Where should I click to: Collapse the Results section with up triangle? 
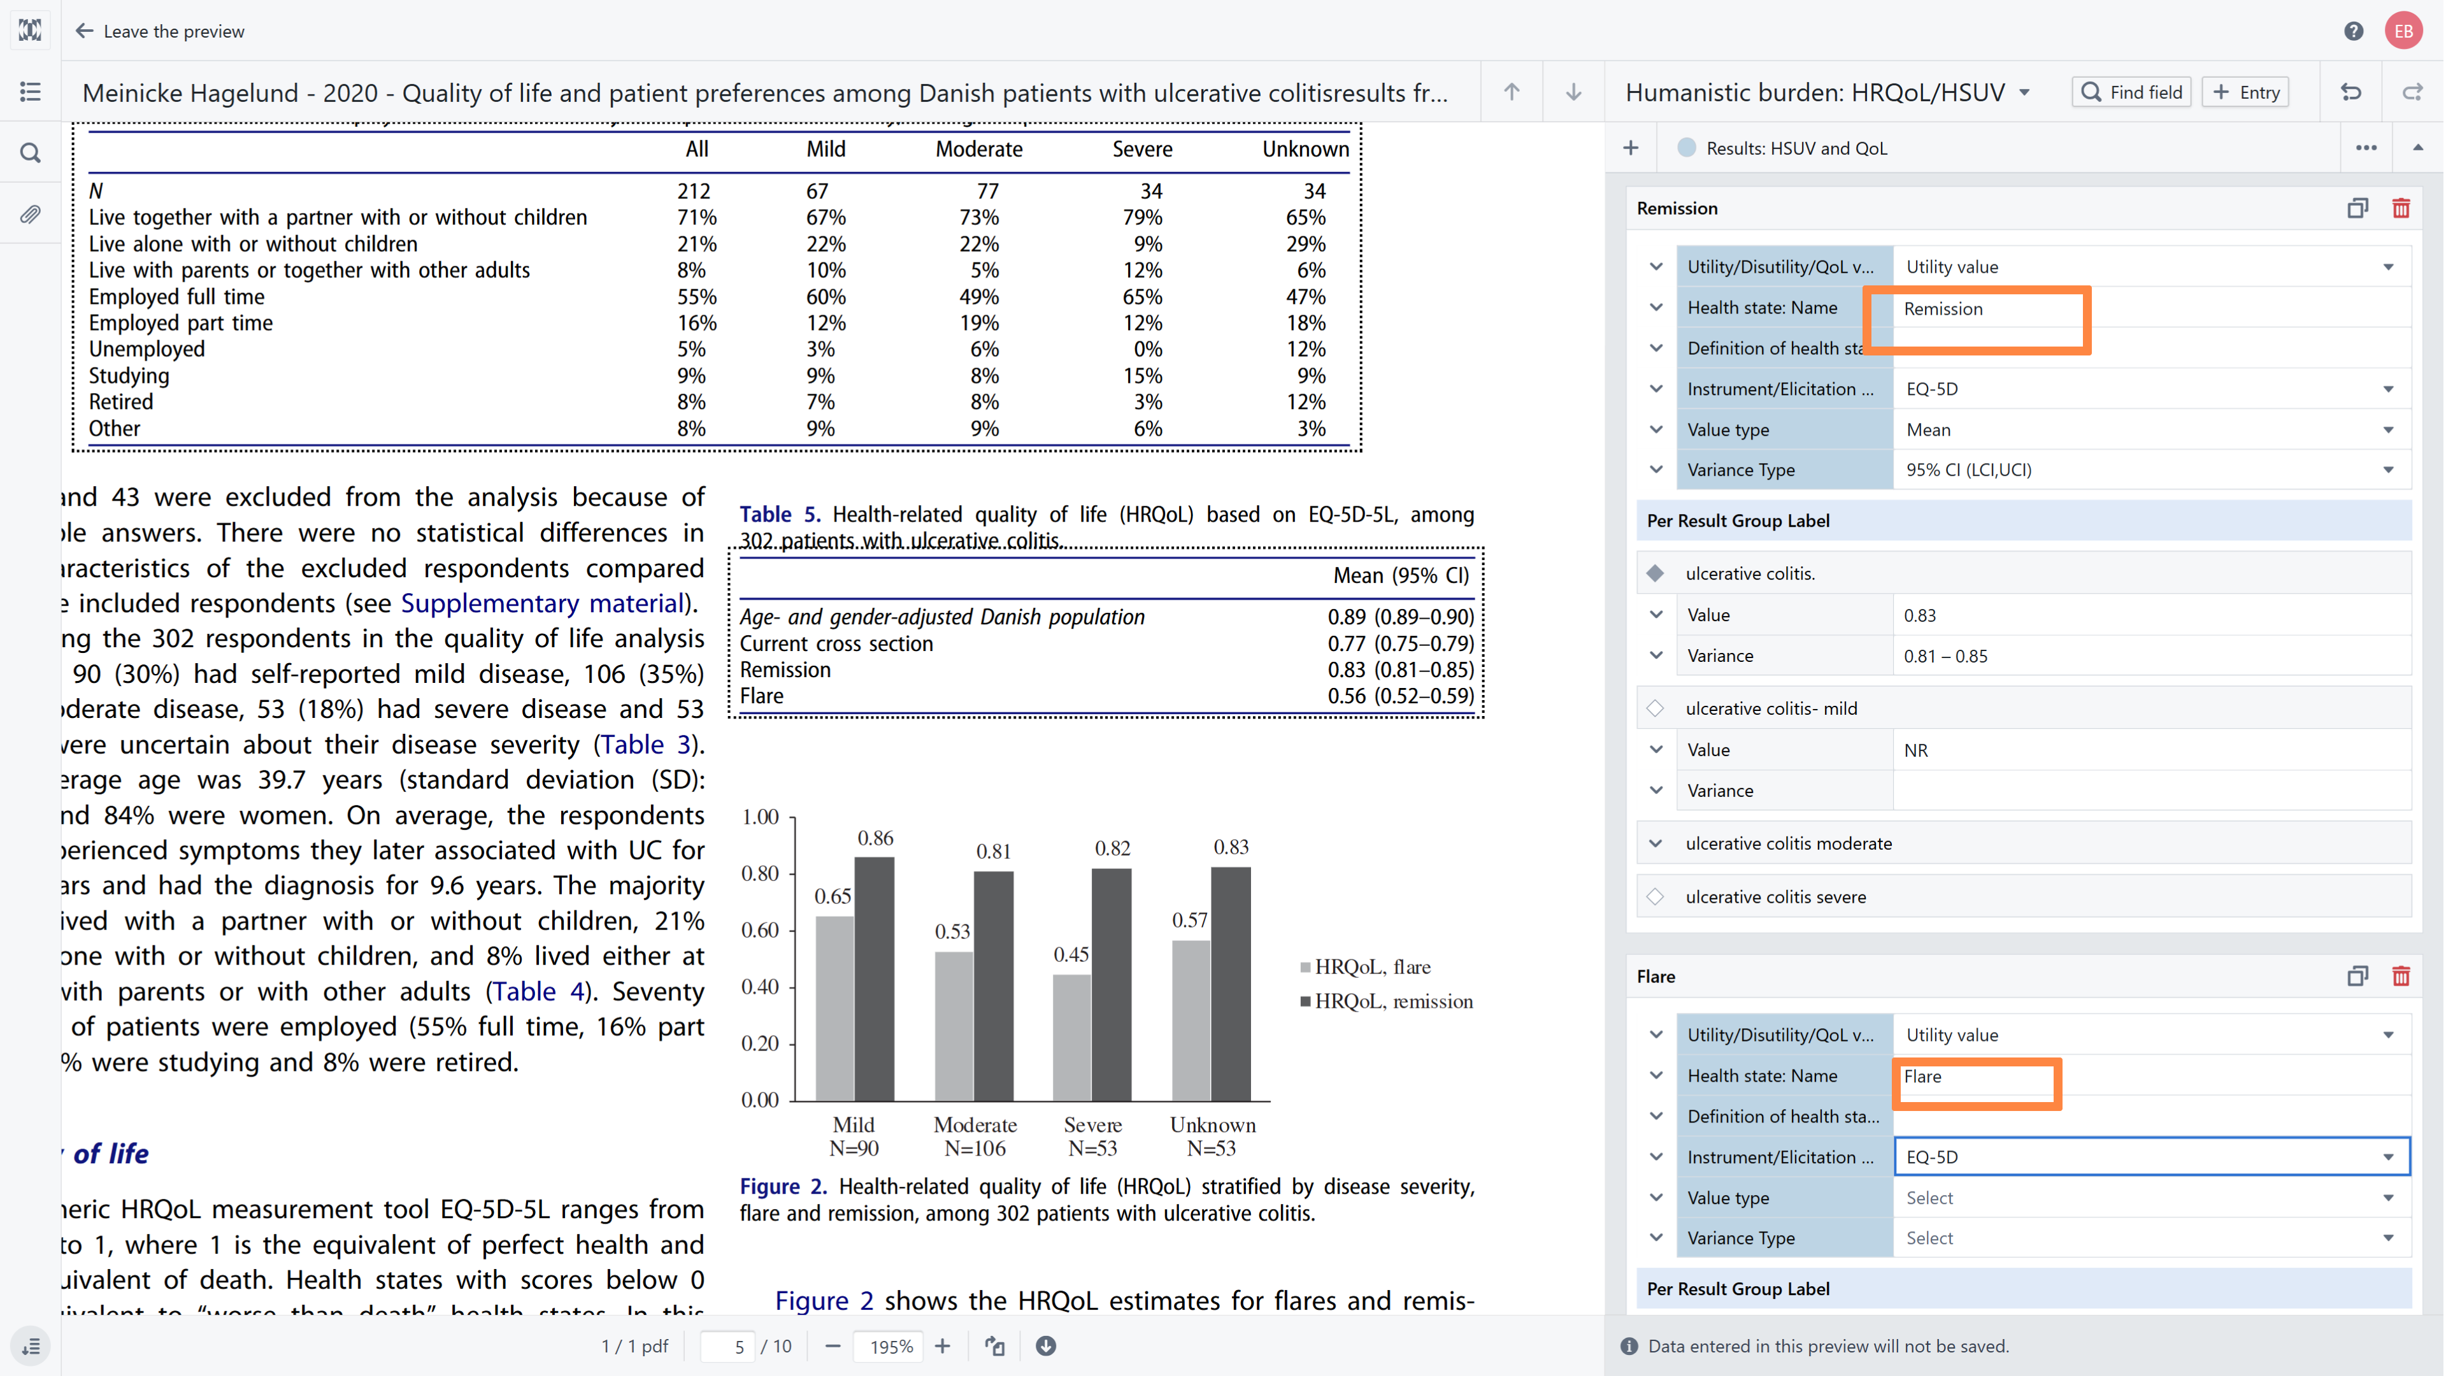pos(2417,148)
